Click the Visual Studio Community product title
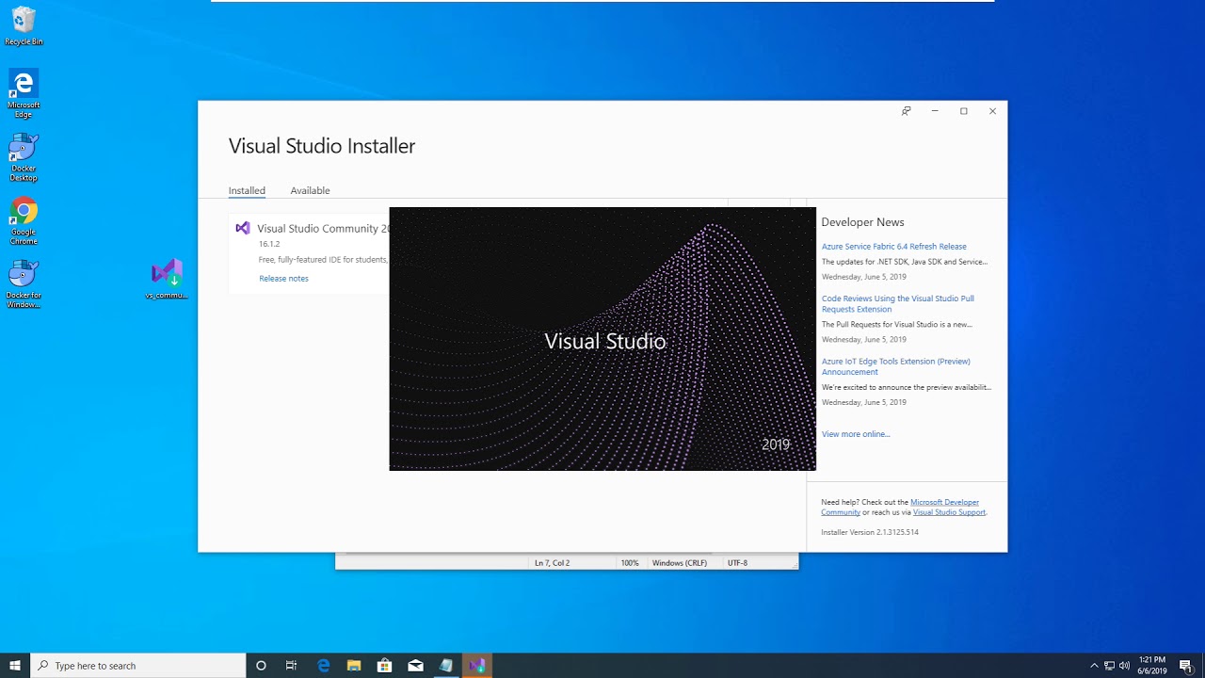The height and width of the screenshot is (678, 1205). (323, 229)
